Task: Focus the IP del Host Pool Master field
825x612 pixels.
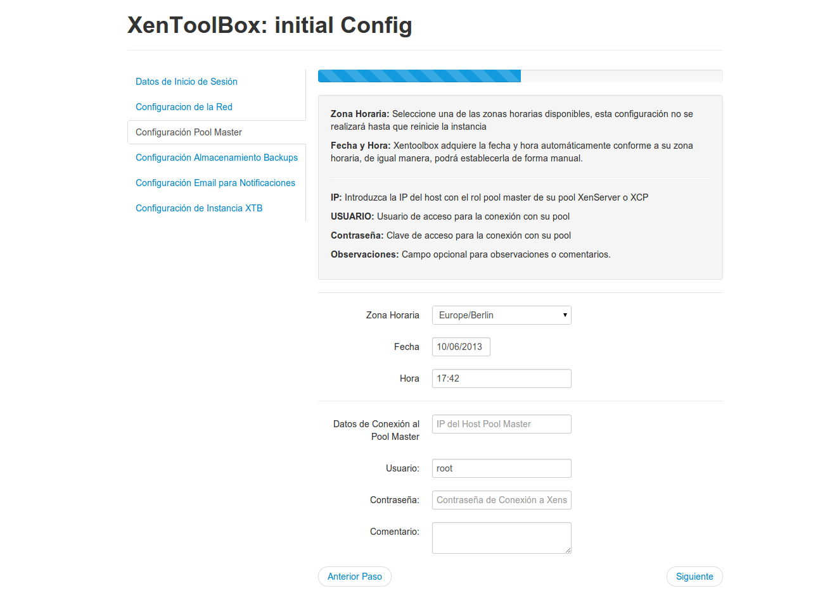Action: [501, 424]
